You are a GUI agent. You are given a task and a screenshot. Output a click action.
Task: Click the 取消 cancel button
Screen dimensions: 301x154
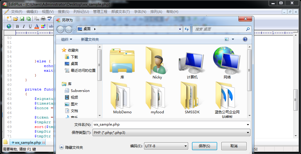[x=234, y=146]
